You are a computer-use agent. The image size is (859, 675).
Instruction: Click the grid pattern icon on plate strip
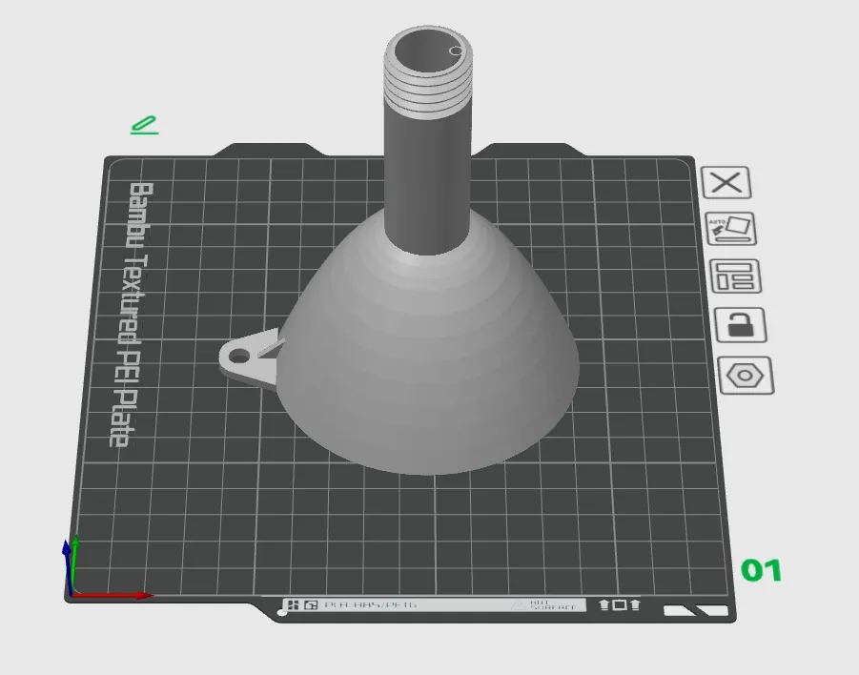[293, 604]
